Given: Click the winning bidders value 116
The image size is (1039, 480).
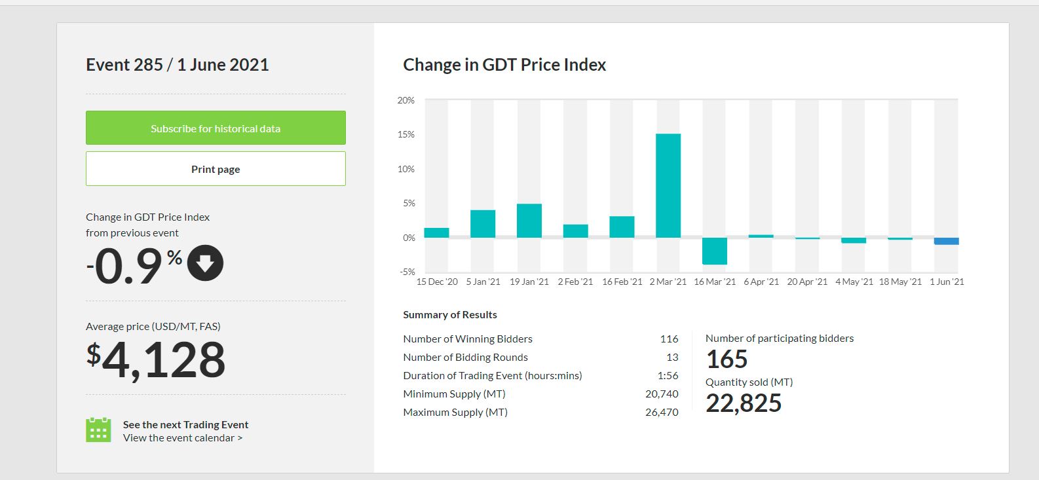Looking at the screenshot, I should point(669,339).
